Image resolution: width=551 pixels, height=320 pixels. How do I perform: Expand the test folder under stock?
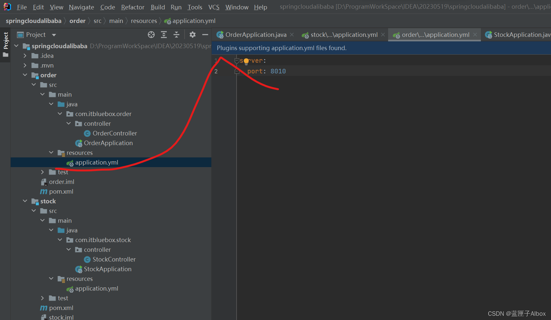[42, 298]
